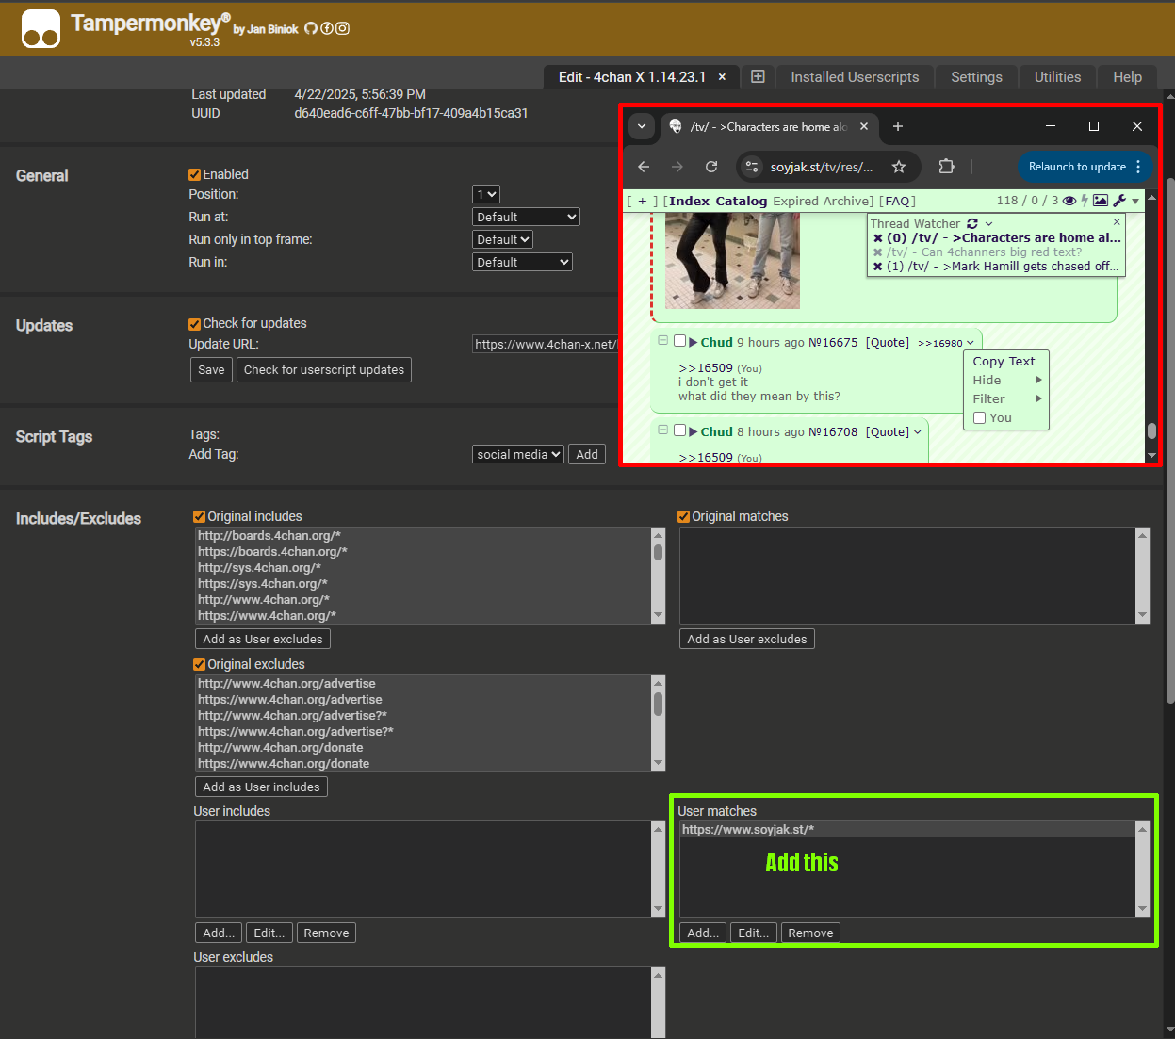Click the back arrow in the browser window
This screenshot has width=1175, height=1039.
click(644, 167)
